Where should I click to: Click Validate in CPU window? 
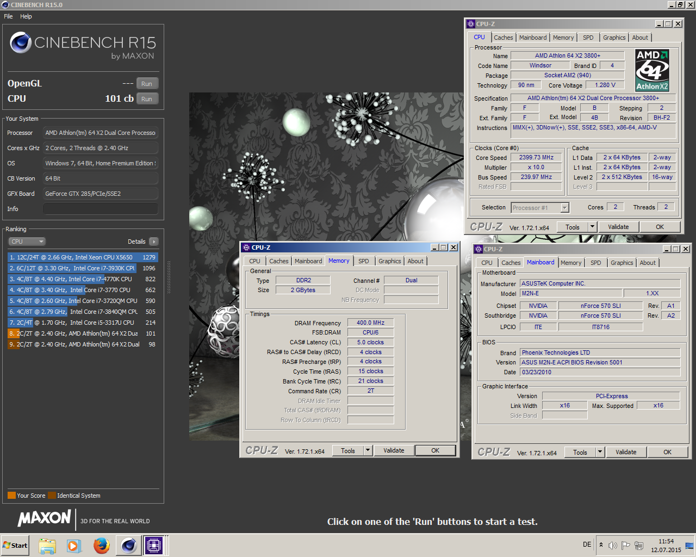click(x=618, y=227)
